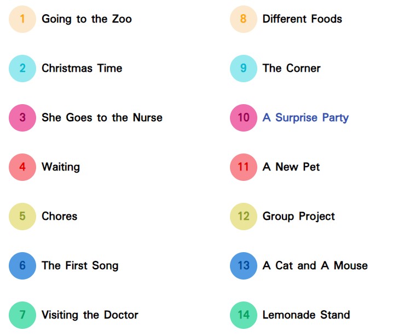
Task: Open the 'Lemonade Stand' story
Action: (306, 315)
